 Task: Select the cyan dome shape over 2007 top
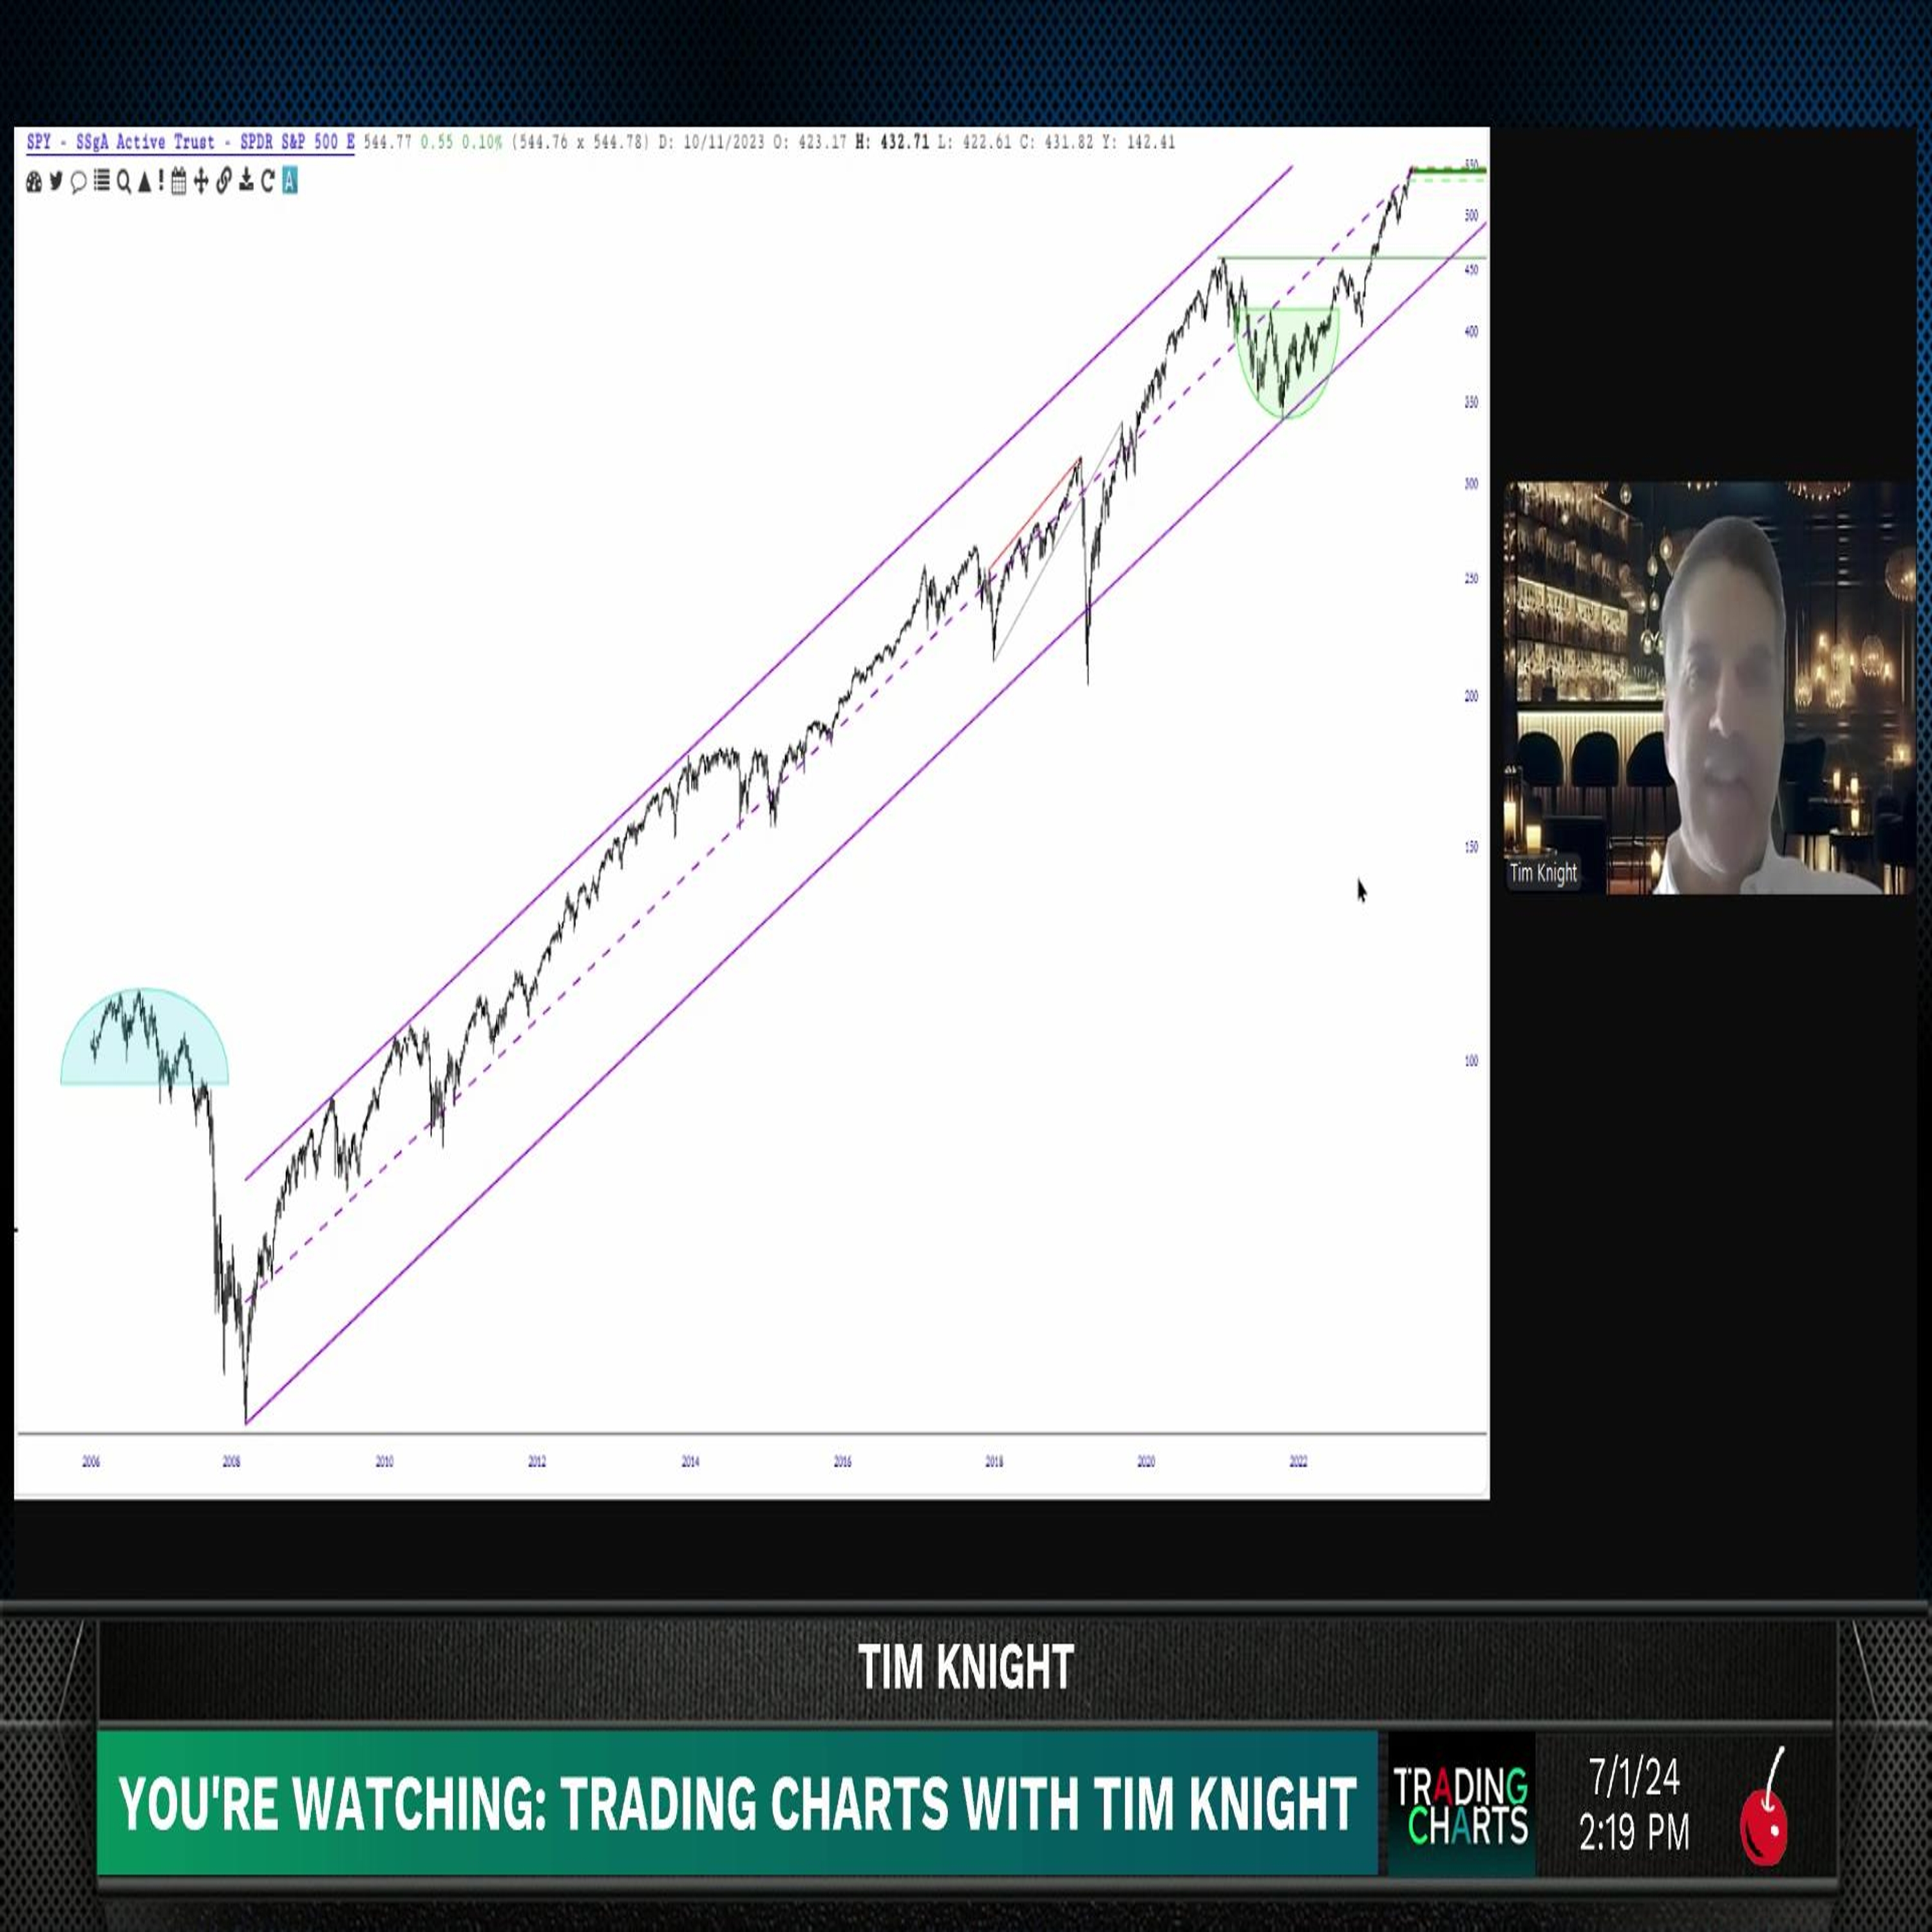click(144, 1036)
